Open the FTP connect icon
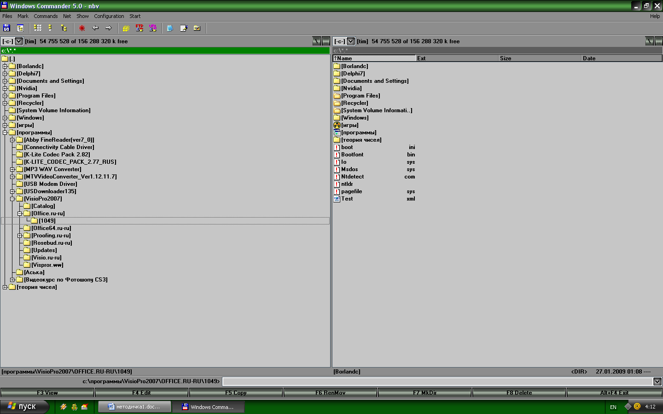663x414 pixels. pos(140,28)
